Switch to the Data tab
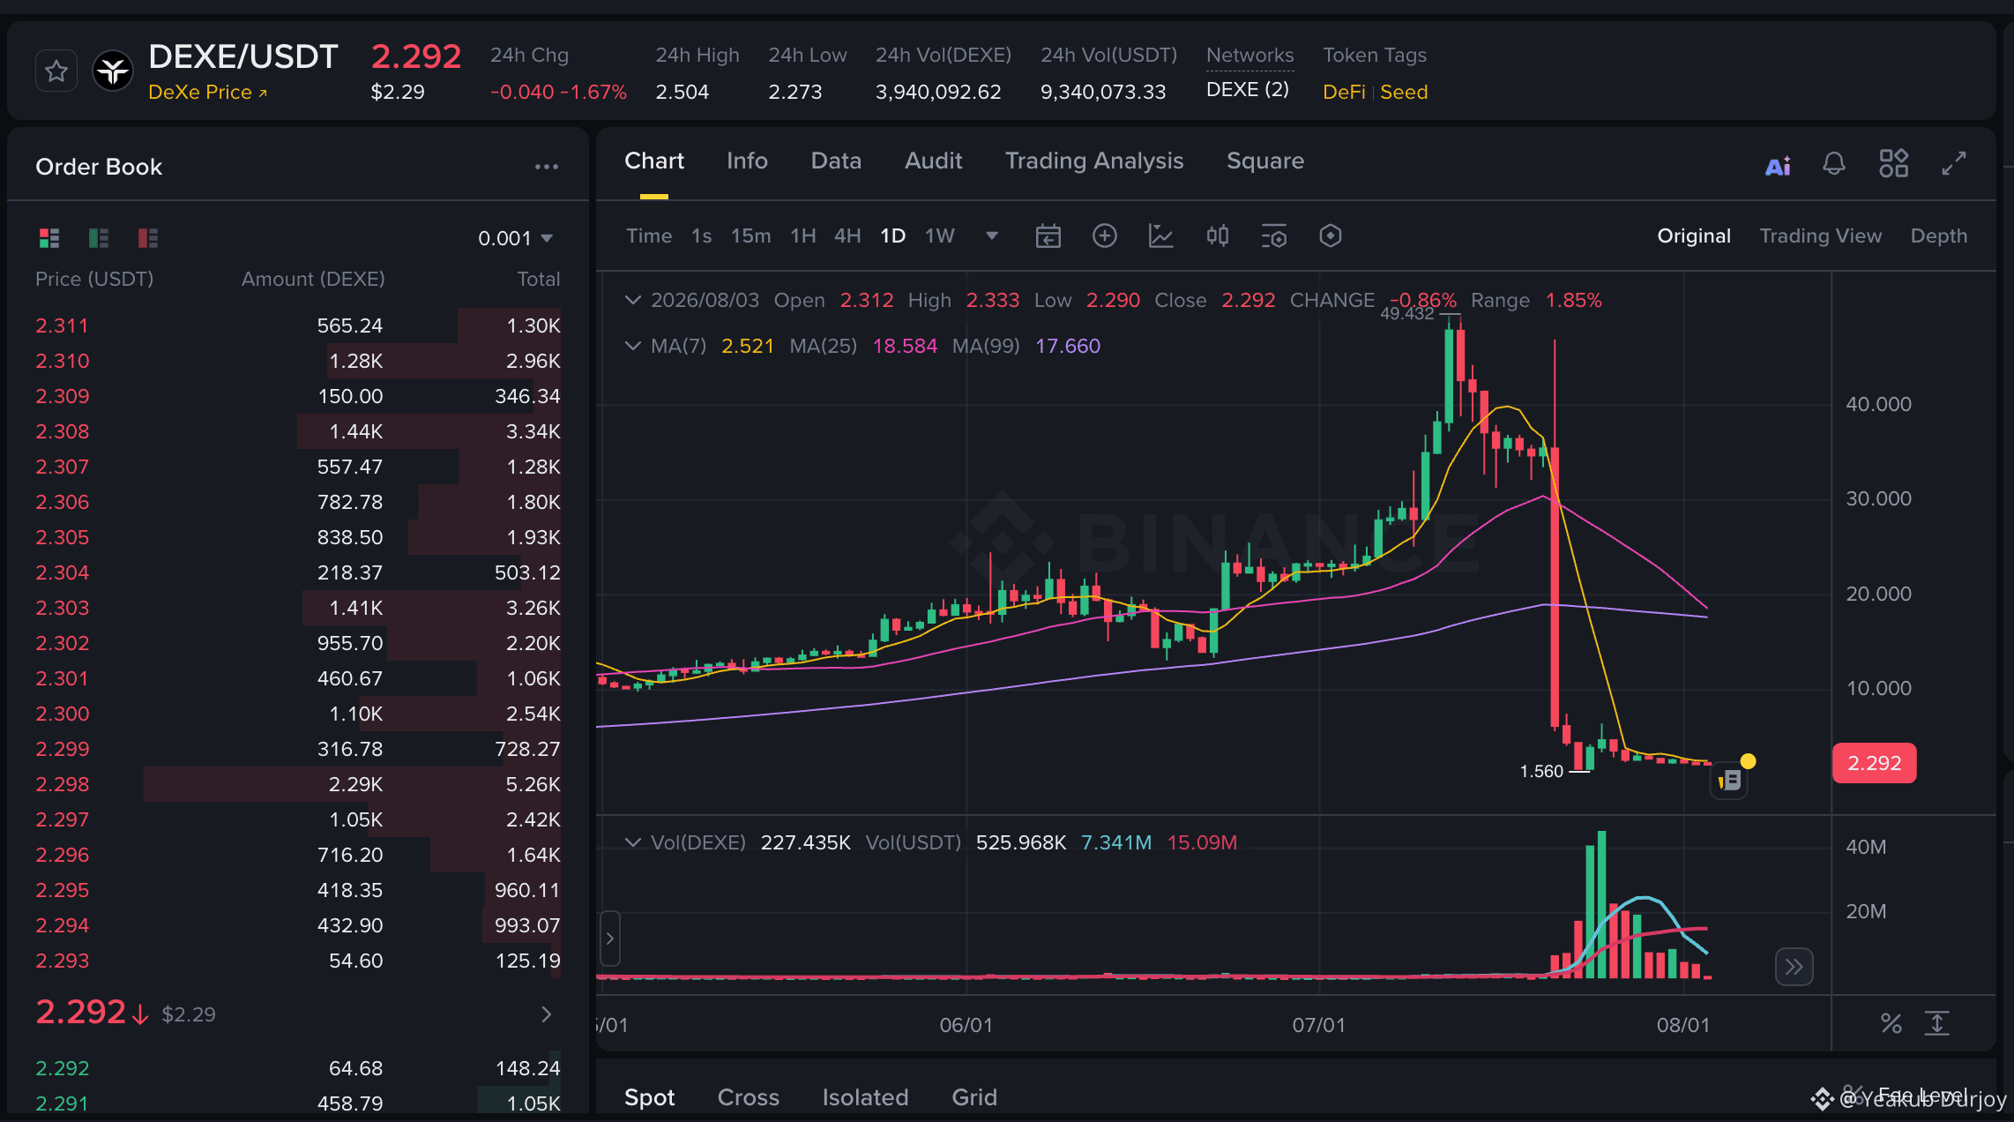Screen dimensions: 2014x1122 (x=836, y=161)
